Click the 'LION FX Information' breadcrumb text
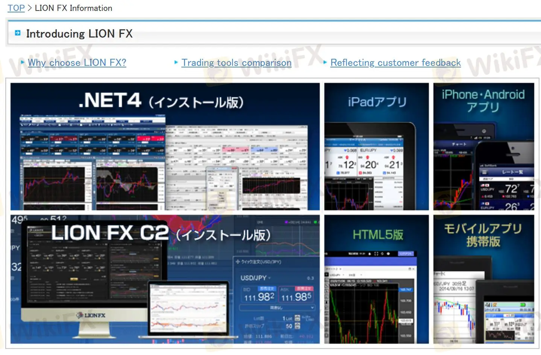 pos(73,8)
